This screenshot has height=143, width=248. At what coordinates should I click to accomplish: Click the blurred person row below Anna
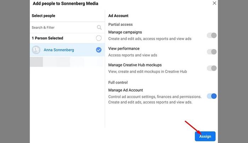67,62
